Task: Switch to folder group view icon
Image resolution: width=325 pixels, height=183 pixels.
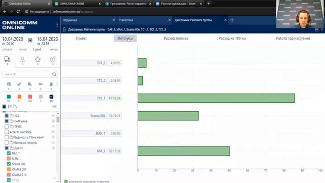Action: 15,107
